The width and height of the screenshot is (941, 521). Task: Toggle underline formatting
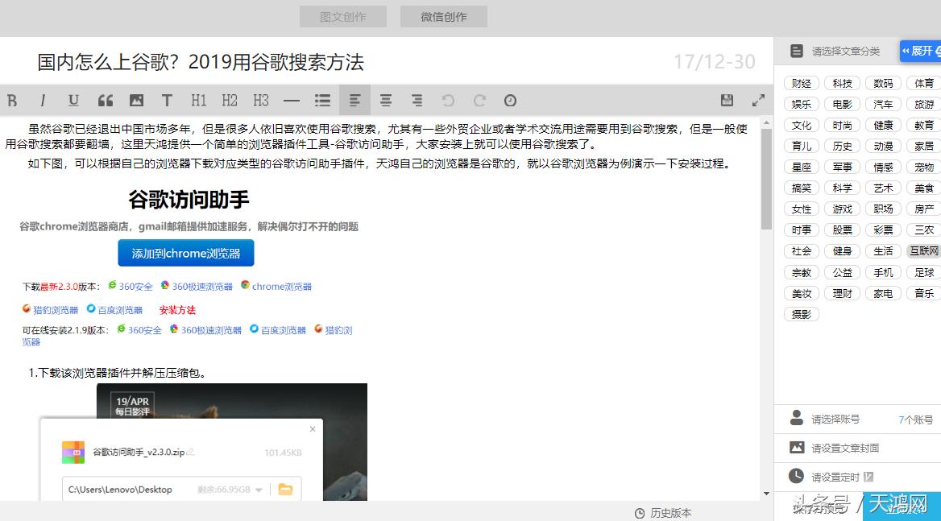pos(73,101)
